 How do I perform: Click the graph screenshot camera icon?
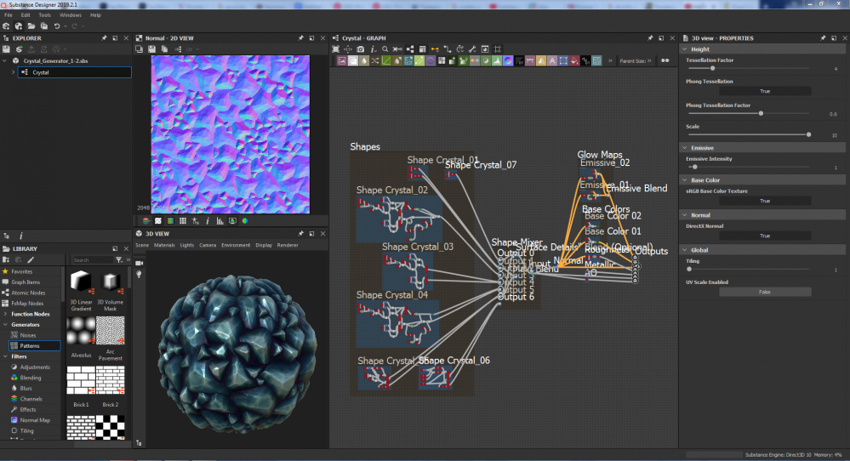pyautogui.click(x=362, y=48)
